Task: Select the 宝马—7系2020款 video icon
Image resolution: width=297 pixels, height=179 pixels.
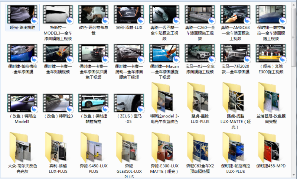Action: click(235, 53)
